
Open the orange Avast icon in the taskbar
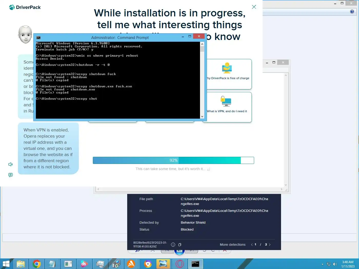(131, 264)
